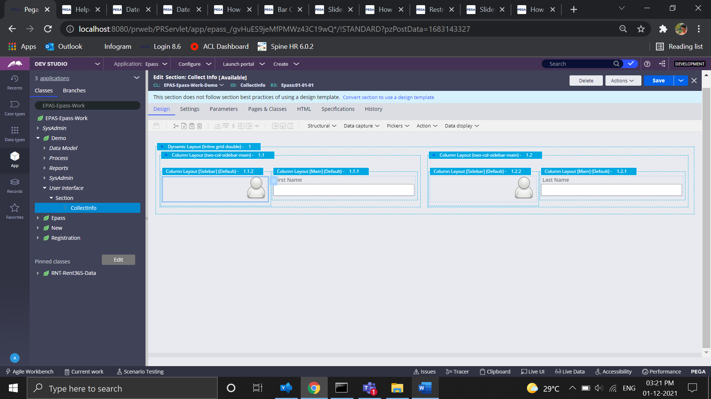This screenshot has width=711, height=399.
Task: Expand the Registration class in the tree
Action: (38, 238)
